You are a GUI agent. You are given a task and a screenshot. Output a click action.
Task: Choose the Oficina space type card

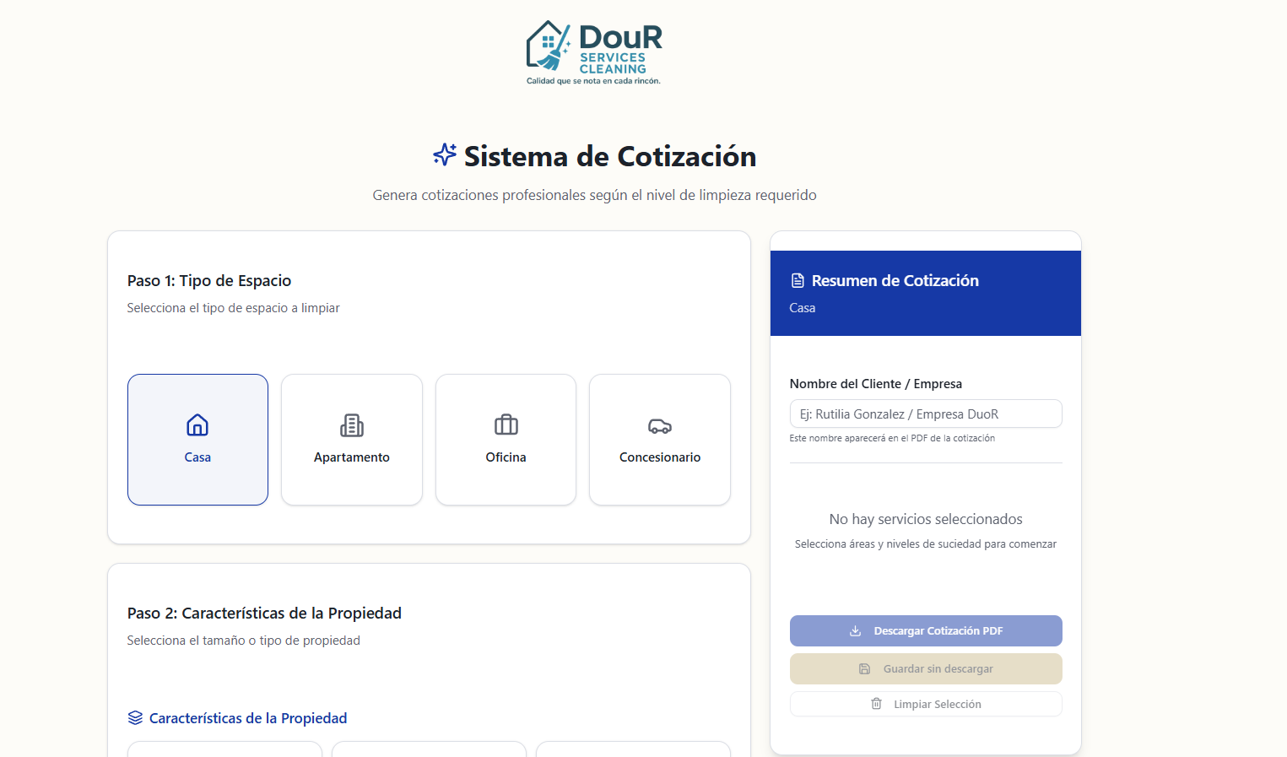(506, 440)
